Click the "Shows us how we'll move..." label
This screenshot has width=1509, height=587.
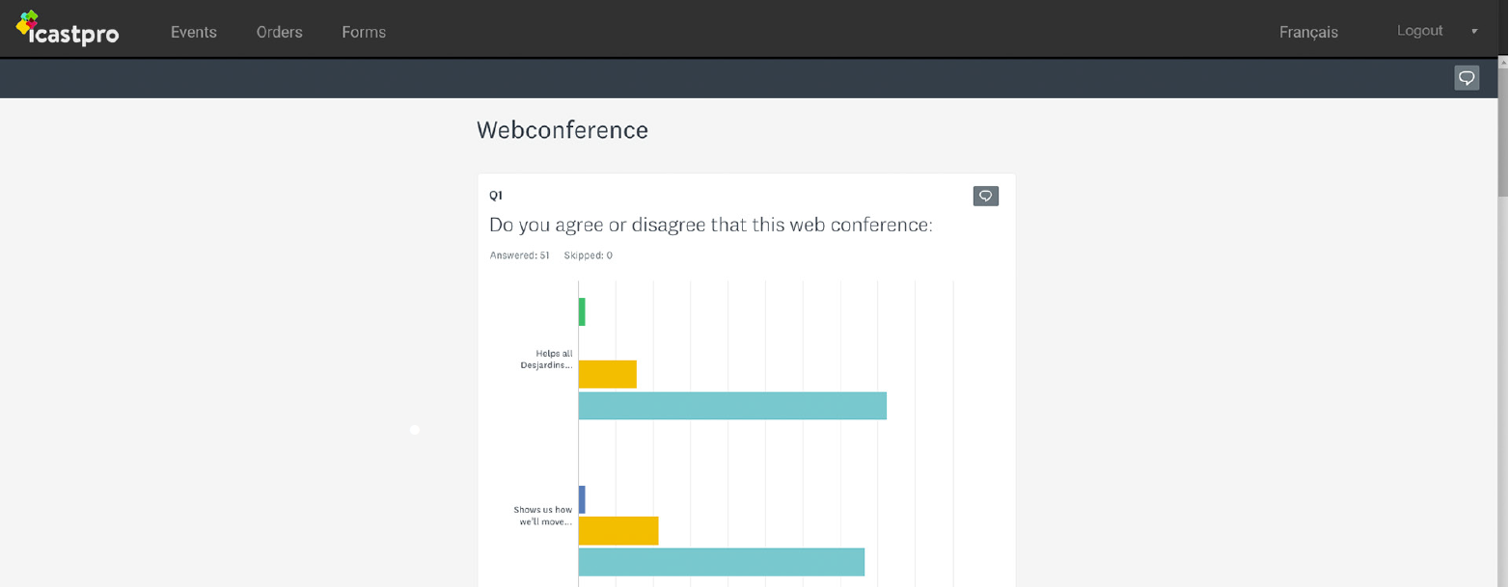[x=543, y=516]
